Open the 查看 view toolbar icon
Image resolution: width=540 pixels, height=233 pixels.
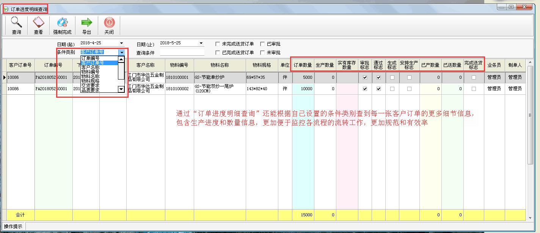click(x=38, y=22)
